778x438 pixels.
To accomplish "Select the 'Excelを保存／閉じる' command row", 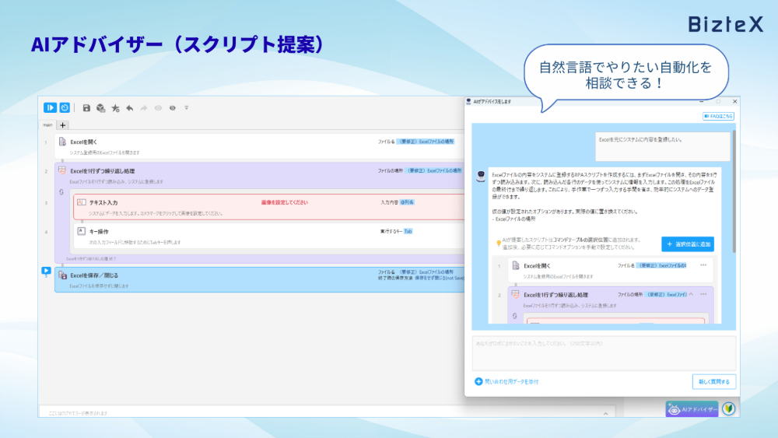I will 261,280.
